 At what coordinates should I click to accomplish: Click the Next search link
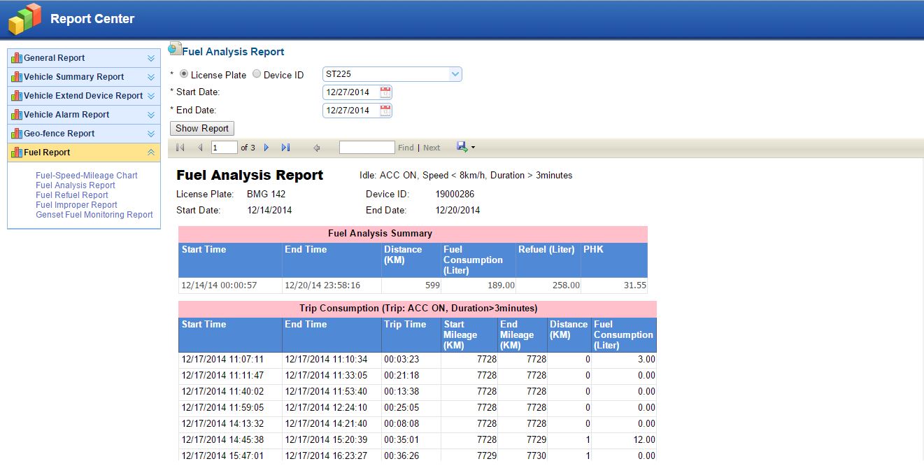coord(432,148)
